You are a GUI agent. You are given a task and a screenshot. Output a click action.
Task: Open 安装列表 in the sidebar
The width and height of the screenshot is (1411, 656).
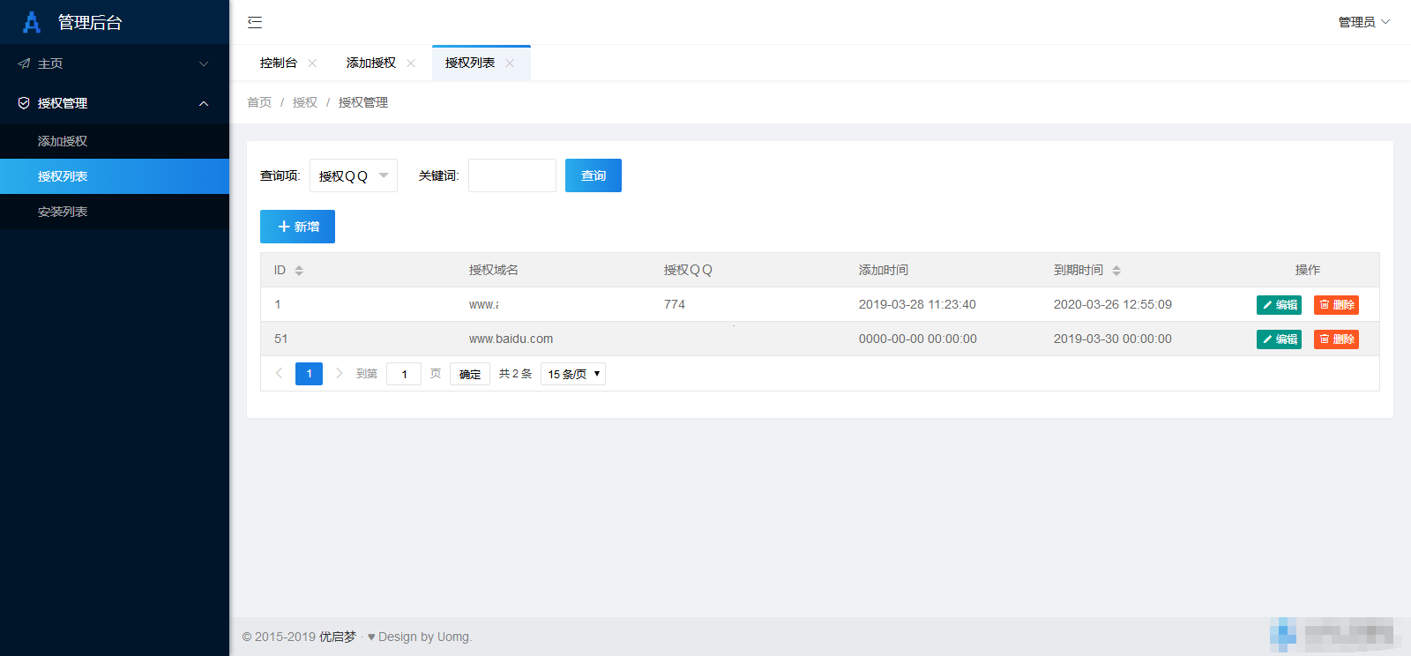pyautogui.click(x=63, y=212)
